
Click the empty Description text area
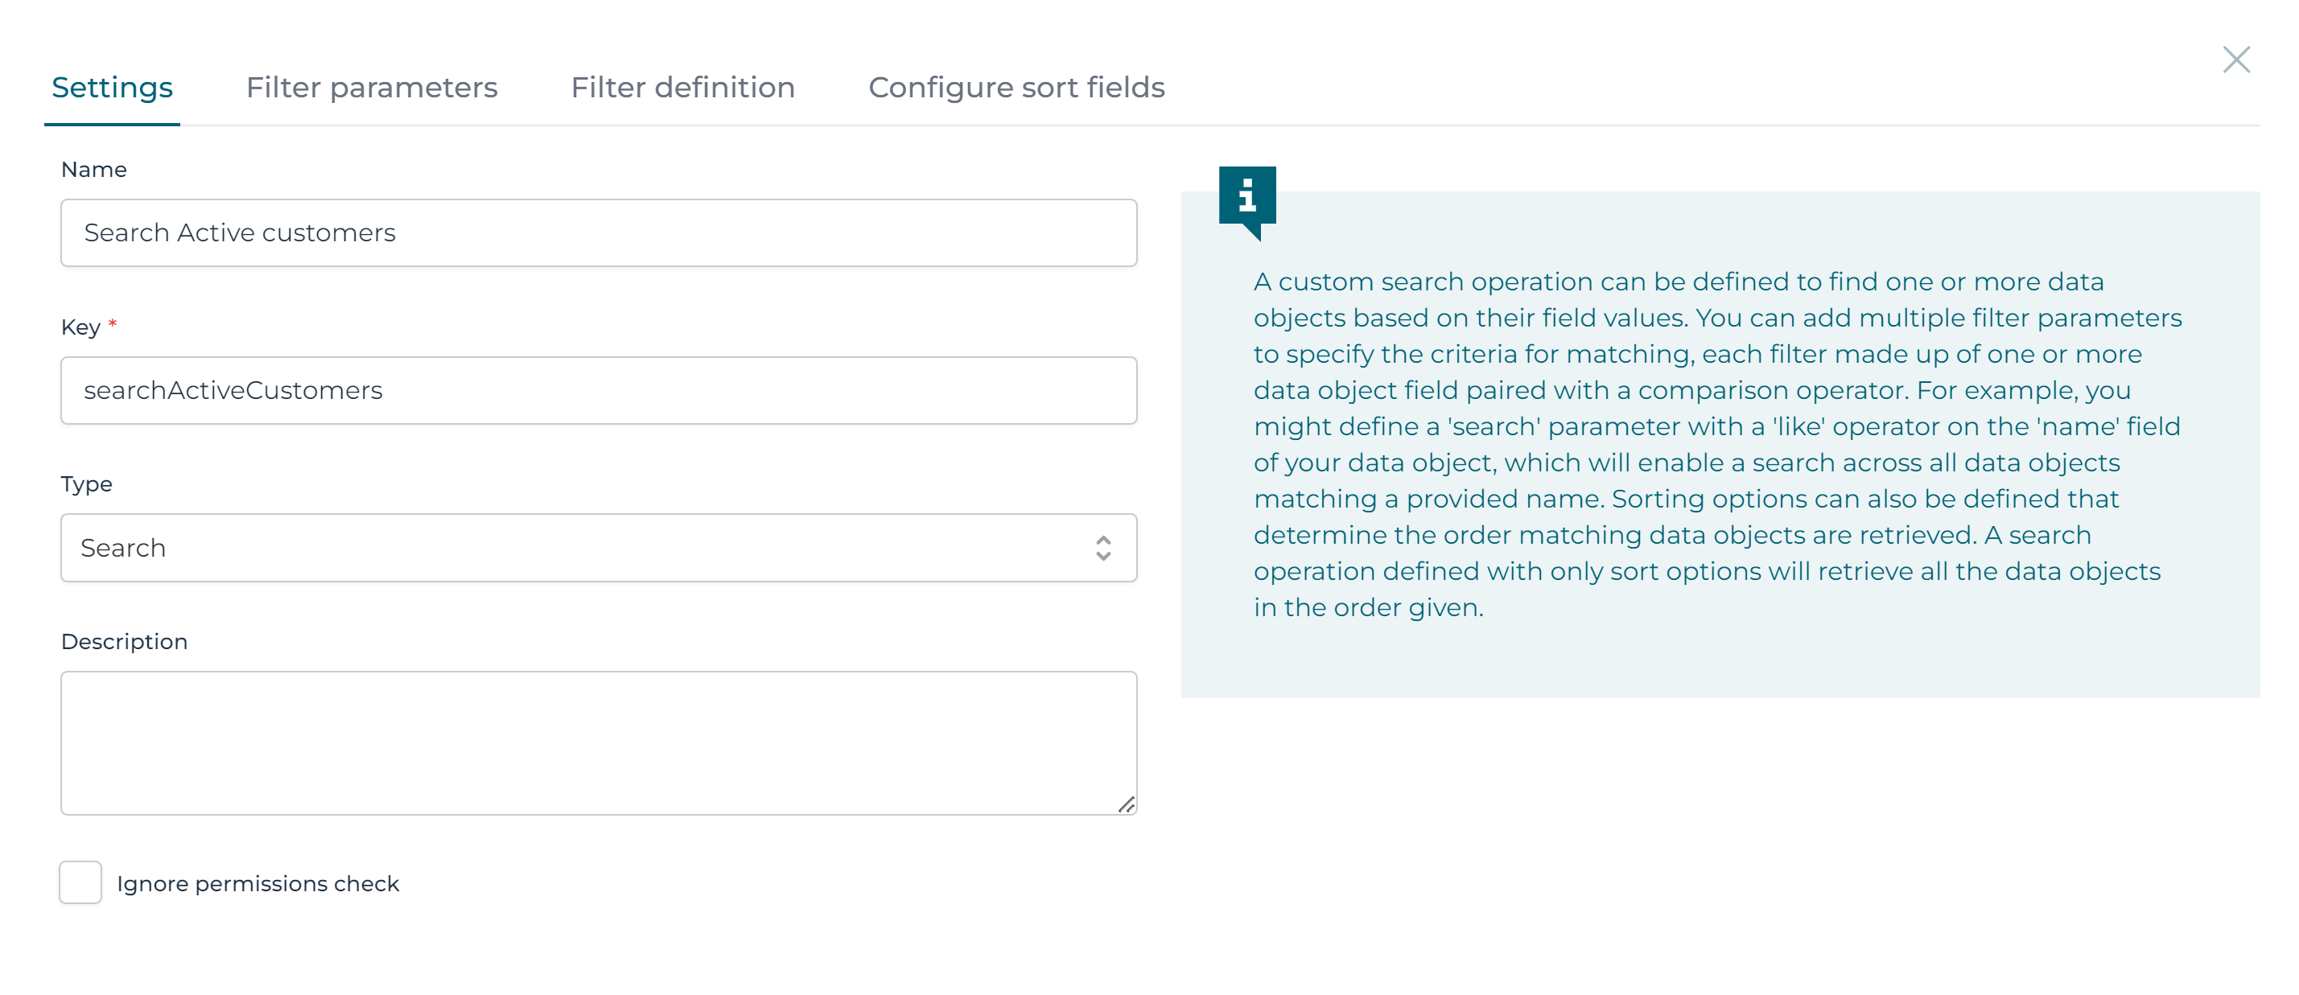point(598,741)
